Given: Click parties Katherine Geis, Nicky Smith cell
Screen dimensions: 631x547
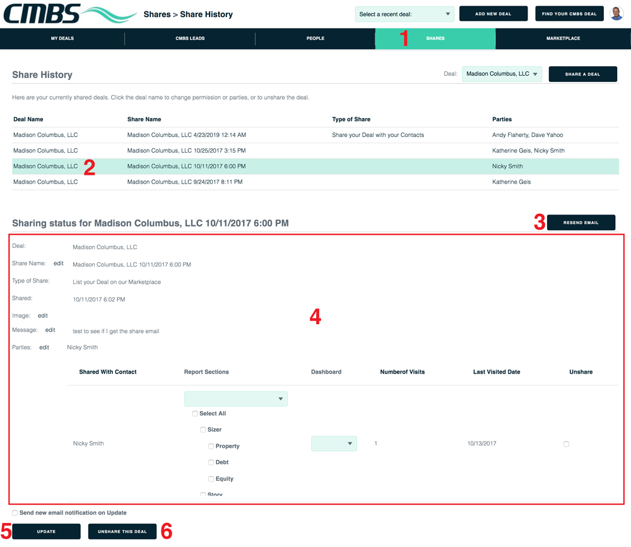Looking at the screenshot, I should 528,151.
